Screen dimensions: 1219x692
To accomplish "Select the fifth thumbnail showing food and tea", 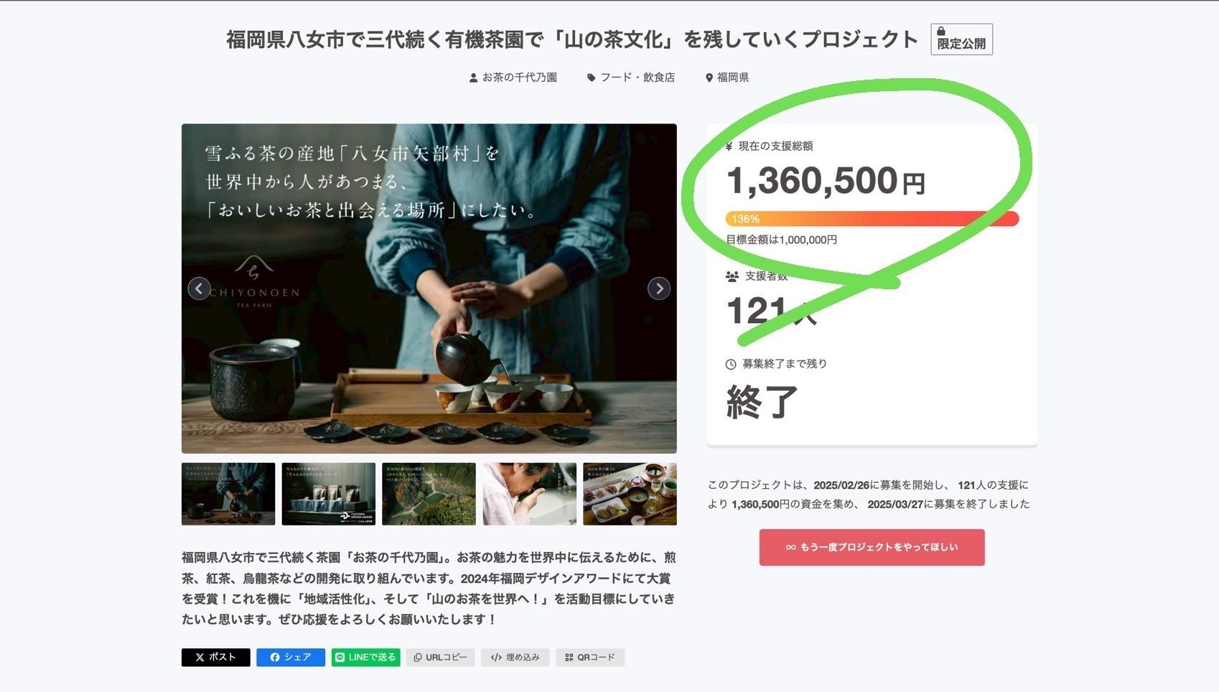I will pos(630,494).
